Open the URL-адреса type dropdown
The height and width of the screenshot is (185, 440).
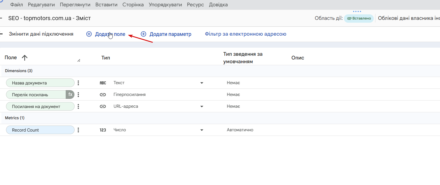point(202,106)
